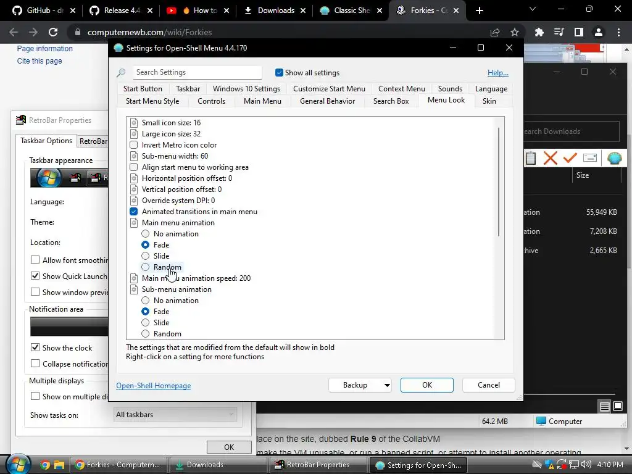
Task: Open Show tasks on All taskbars dropdown
Action: coord(175,414)
